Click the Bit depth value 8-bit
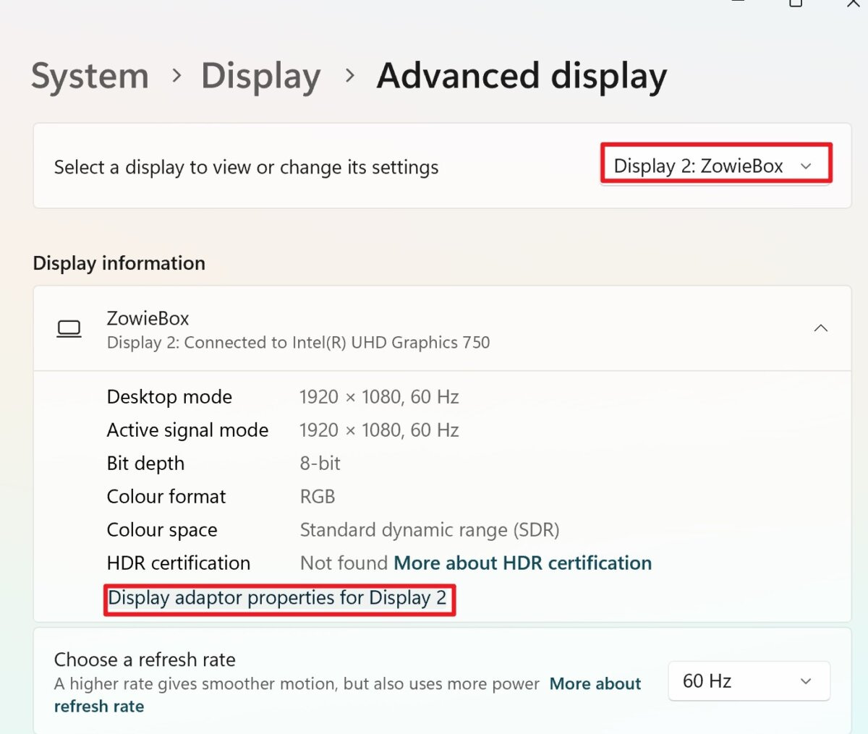Screen dimensions: 868x734 320,463
